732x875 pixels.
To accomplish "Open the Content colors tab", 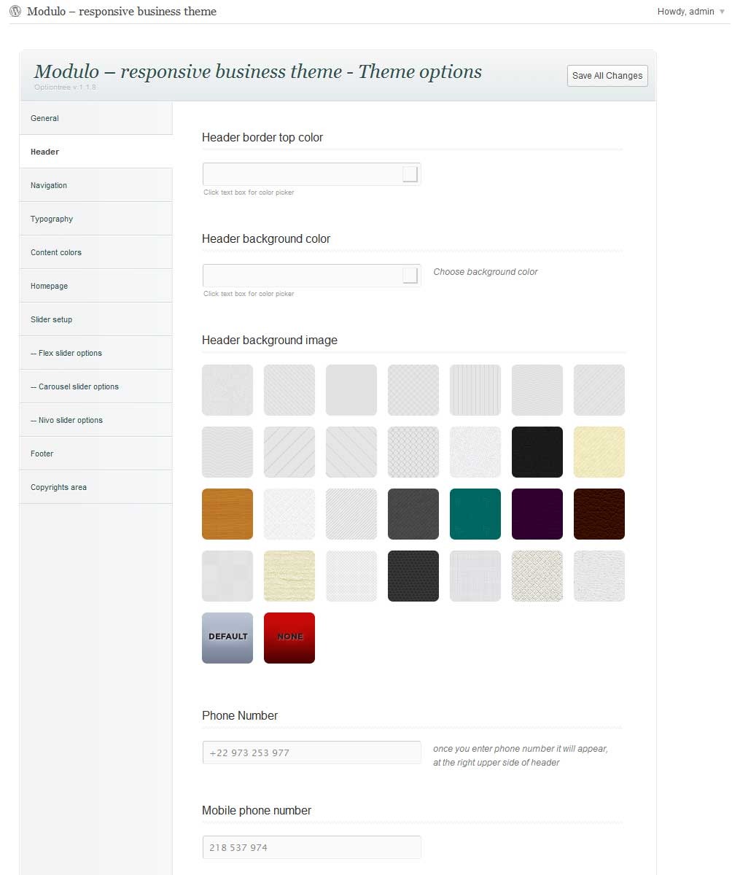I will [x=96, y=252].
